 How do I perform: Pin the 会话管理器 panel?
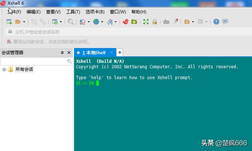tap(62, 53)
